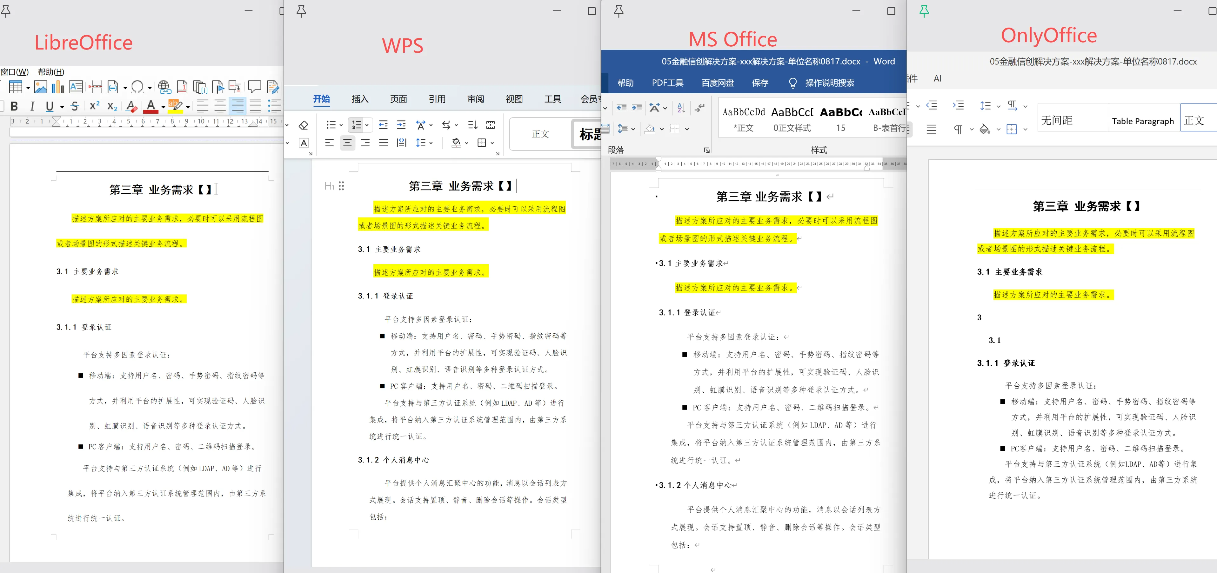Click WPS heading drag handle dots
The height and width of the screenshot is (573, 1217).
pyautogui.click(x=342, y=186)
